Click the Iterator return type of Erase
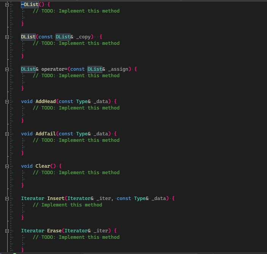Viewport: 267px width, 254px height. coord(33,231)
